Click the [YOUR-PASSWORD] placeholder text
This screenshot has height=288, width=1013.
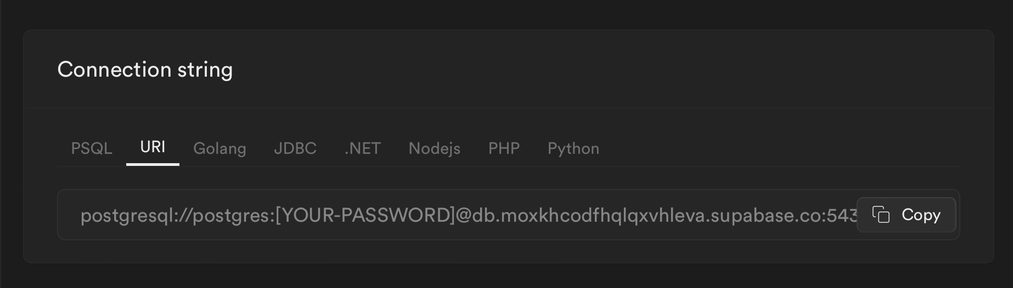point(365,215)
